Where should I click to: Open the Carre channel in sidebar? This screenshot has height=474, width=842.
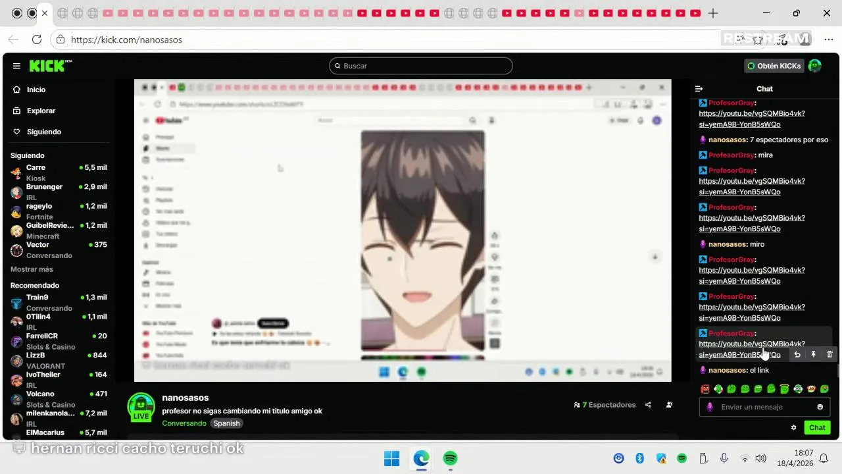59,172
